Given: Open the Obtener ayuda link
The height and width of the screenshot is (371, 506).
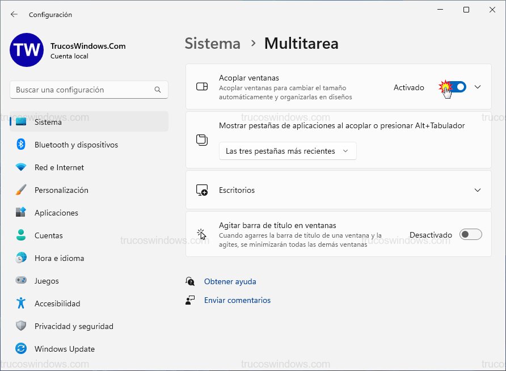Looking at the screenshot, I should tap(230, 281).
